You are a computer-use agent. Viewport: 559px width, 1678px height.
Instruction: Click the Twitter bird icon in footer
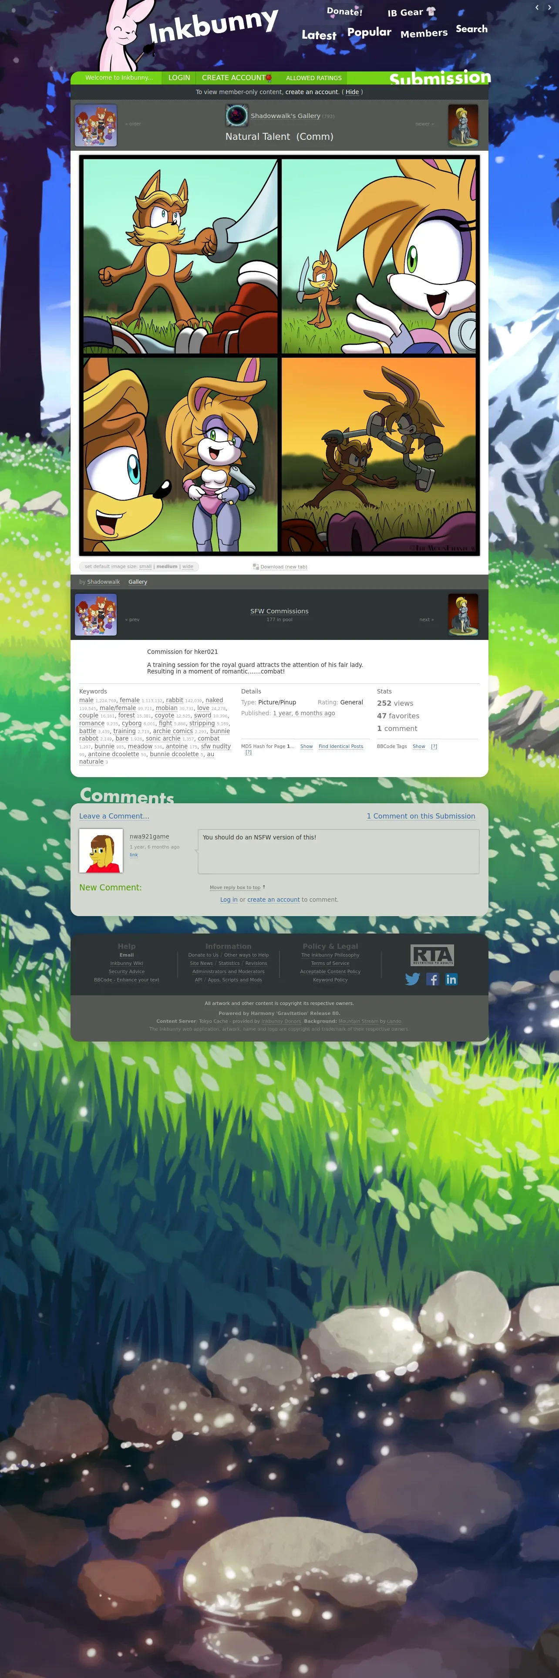click(413, 979)
